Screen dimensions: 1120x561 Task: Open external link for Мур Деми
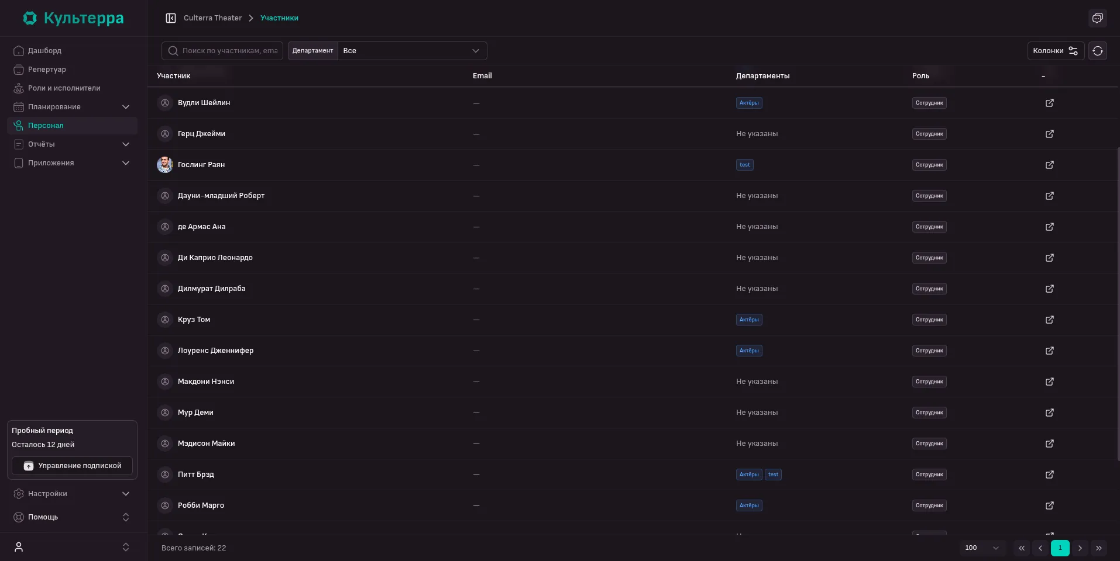tap(1050, 413)
